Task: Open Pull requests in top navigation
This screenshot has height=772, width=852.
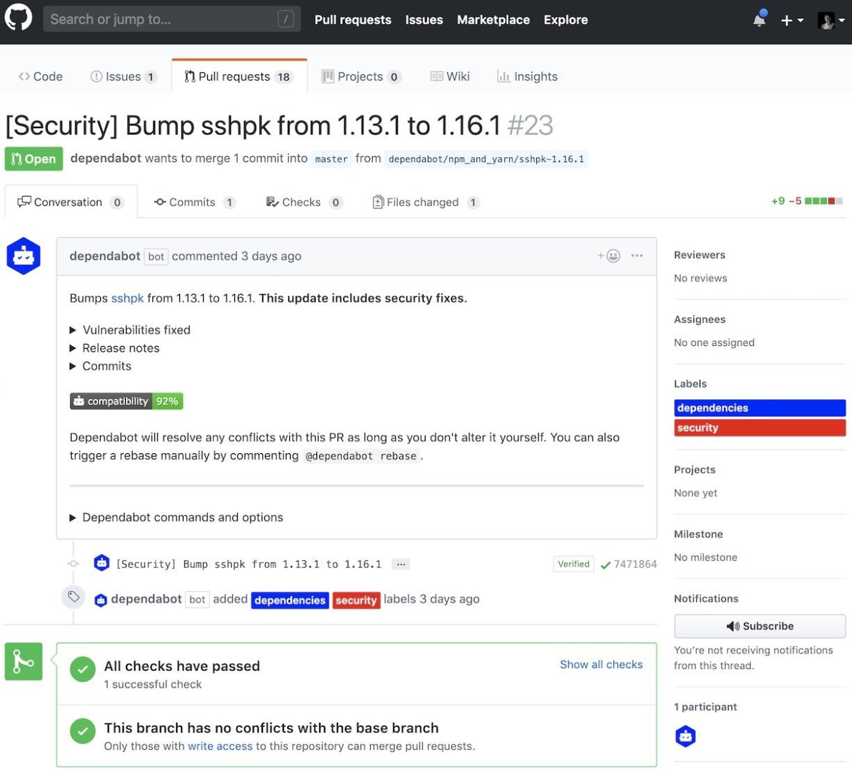Action: coord(353,20)
